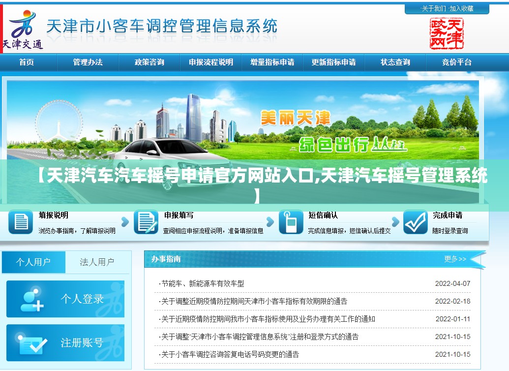Click the 申报填写 form pencil icon
Viewport: 509px width, 371px height.
tap(146, 222)
